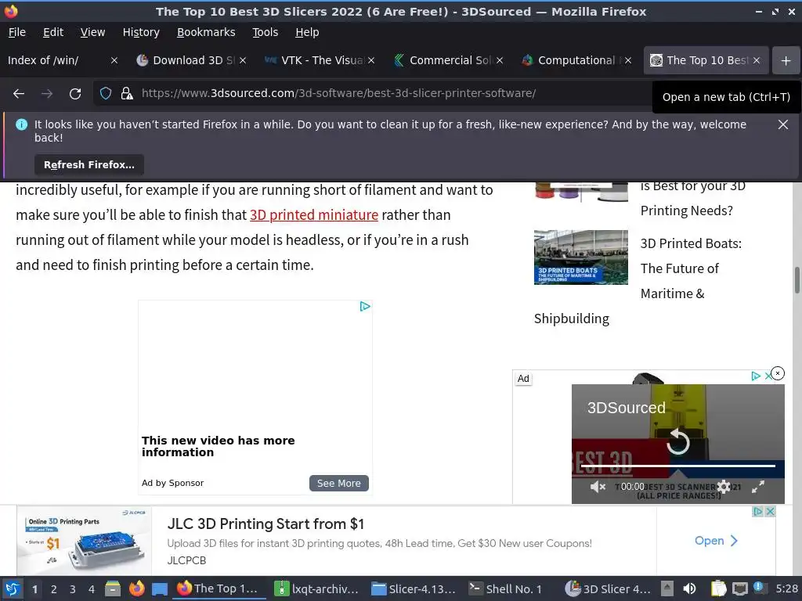Open the network monitor tray icon
This screenshot has height=601, width=802.
739,588
